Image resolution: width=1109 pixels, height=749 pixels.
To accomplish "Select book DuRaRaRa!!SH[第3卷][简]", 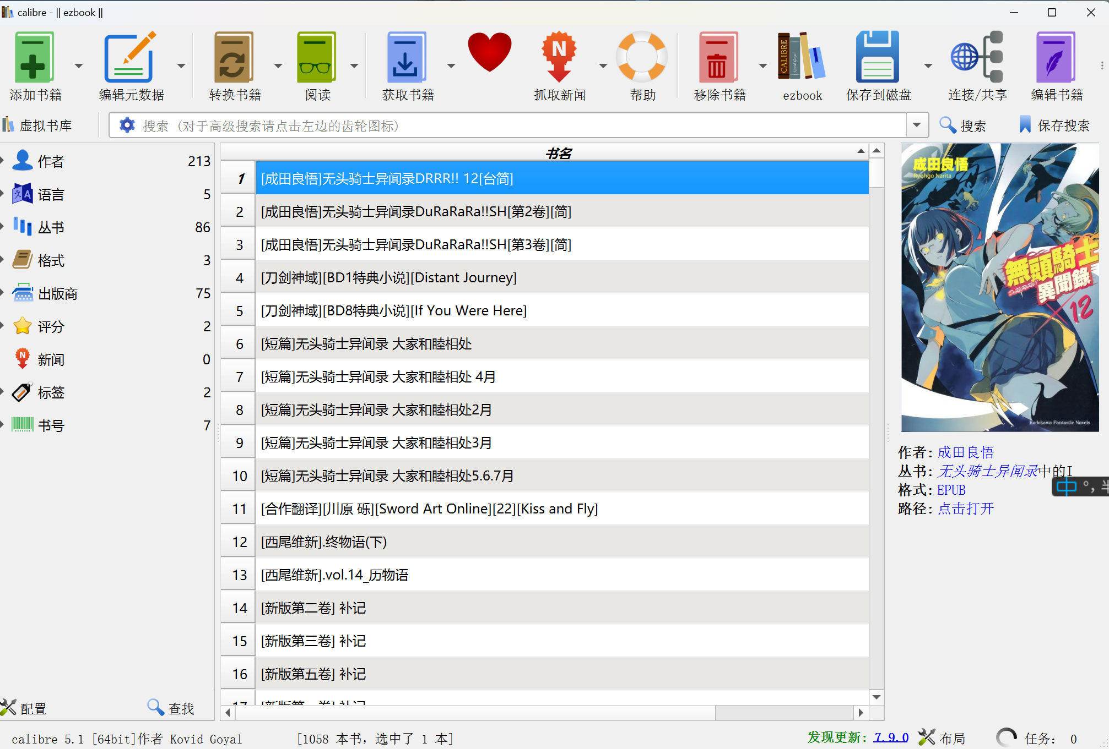I will 562,244.
